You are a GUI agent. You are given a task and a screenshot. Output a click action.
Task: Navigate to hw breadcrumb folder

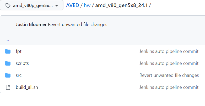click(x=87, y=5)
